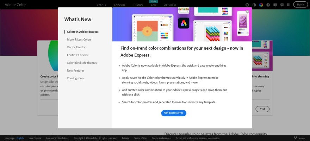Open Cookie preferences footer link
The image size is (310, 141).
pos(161,138)
